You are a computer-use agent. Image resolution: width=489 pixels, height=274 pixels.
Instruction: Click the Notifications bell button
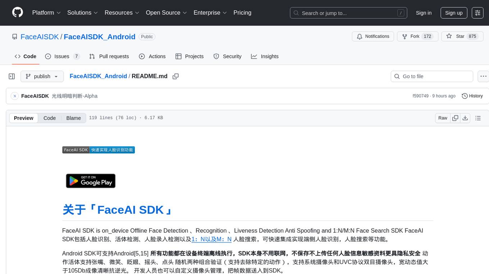coord(373,37)
